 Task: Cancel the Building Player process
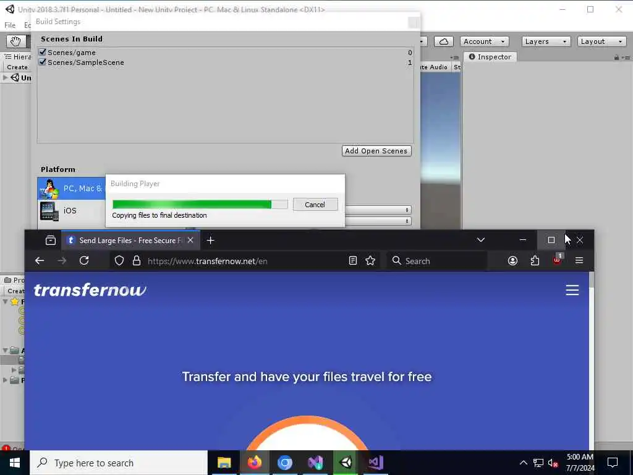click(315, 204)
